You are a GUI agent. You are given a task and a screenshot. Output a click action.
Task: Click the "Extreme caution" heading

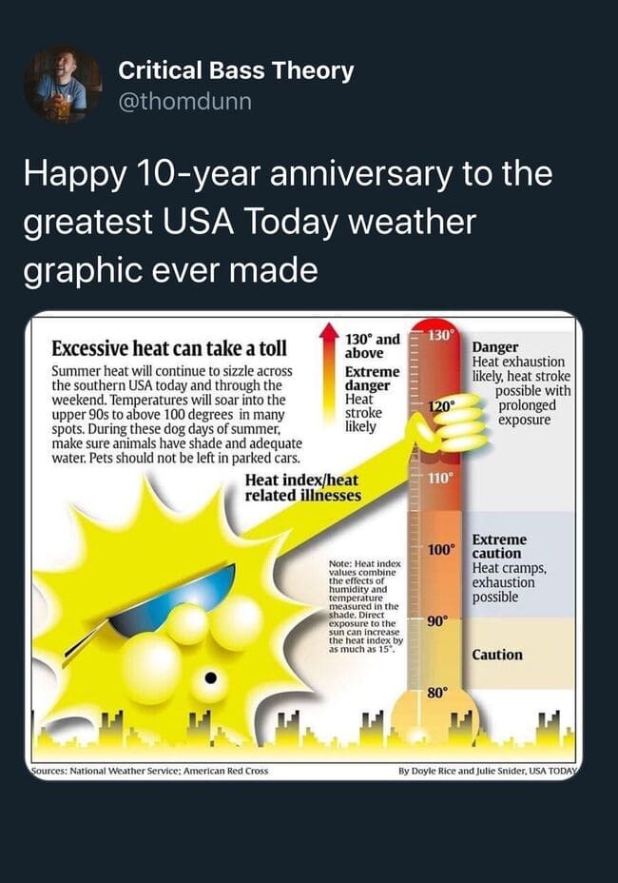click(x=499, y=546)
